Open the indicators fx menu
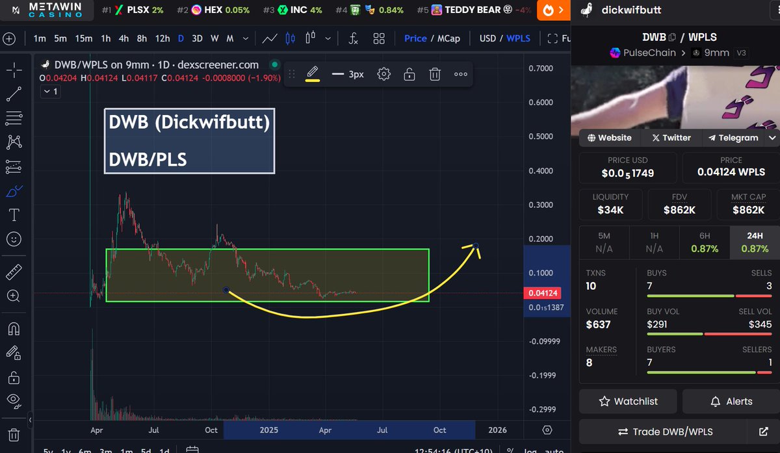 coord(354,38)
